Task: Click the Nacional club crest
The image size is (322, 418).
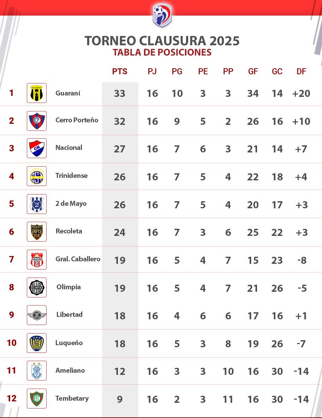Action: [37, 148]
